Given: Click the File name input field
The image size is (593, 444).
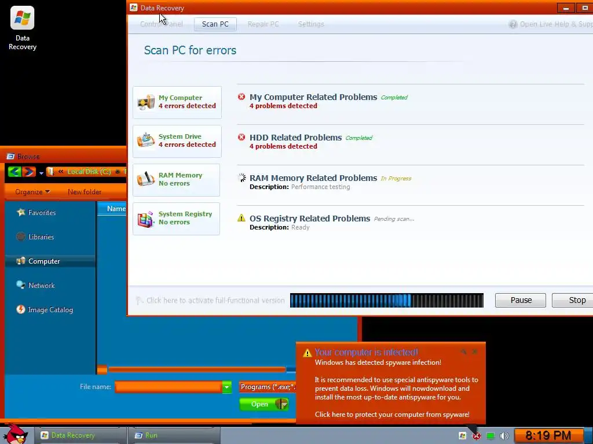Looking at the screenshot, I should pyautogui.click(x=169, y=387).
